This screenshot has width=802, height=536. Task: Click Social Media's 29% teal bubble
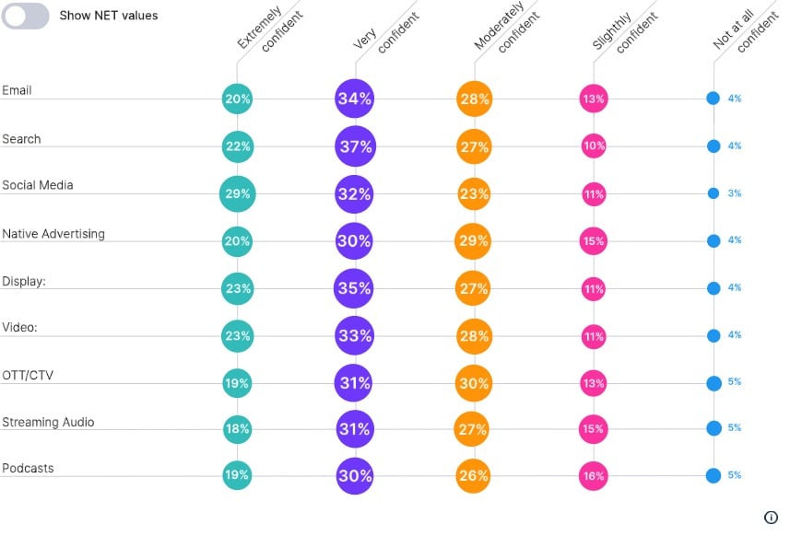coord(237,193)
